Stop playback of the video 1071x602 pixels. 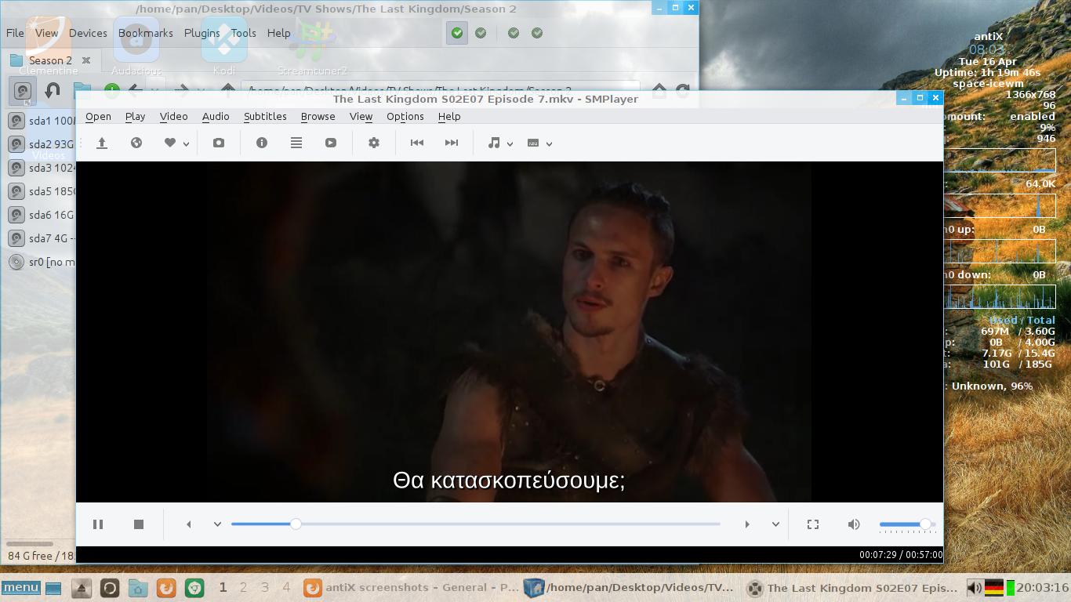[x=139, y=524]
